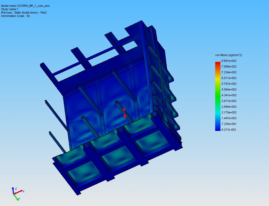Viewport: 269px width, 206px height.
Task: Select the legend value 6.511e+002
Action: [229, 78]
